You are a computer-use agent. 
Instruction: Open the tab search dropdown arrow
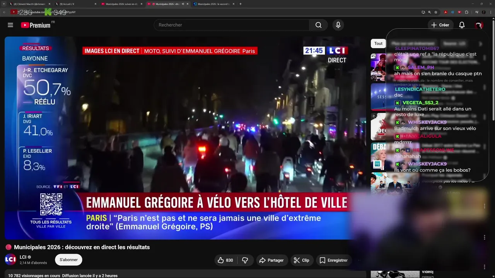4,4
